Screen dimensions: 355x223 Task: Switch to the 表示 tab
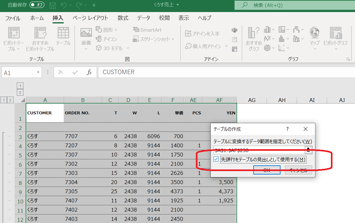pos(184,18)
